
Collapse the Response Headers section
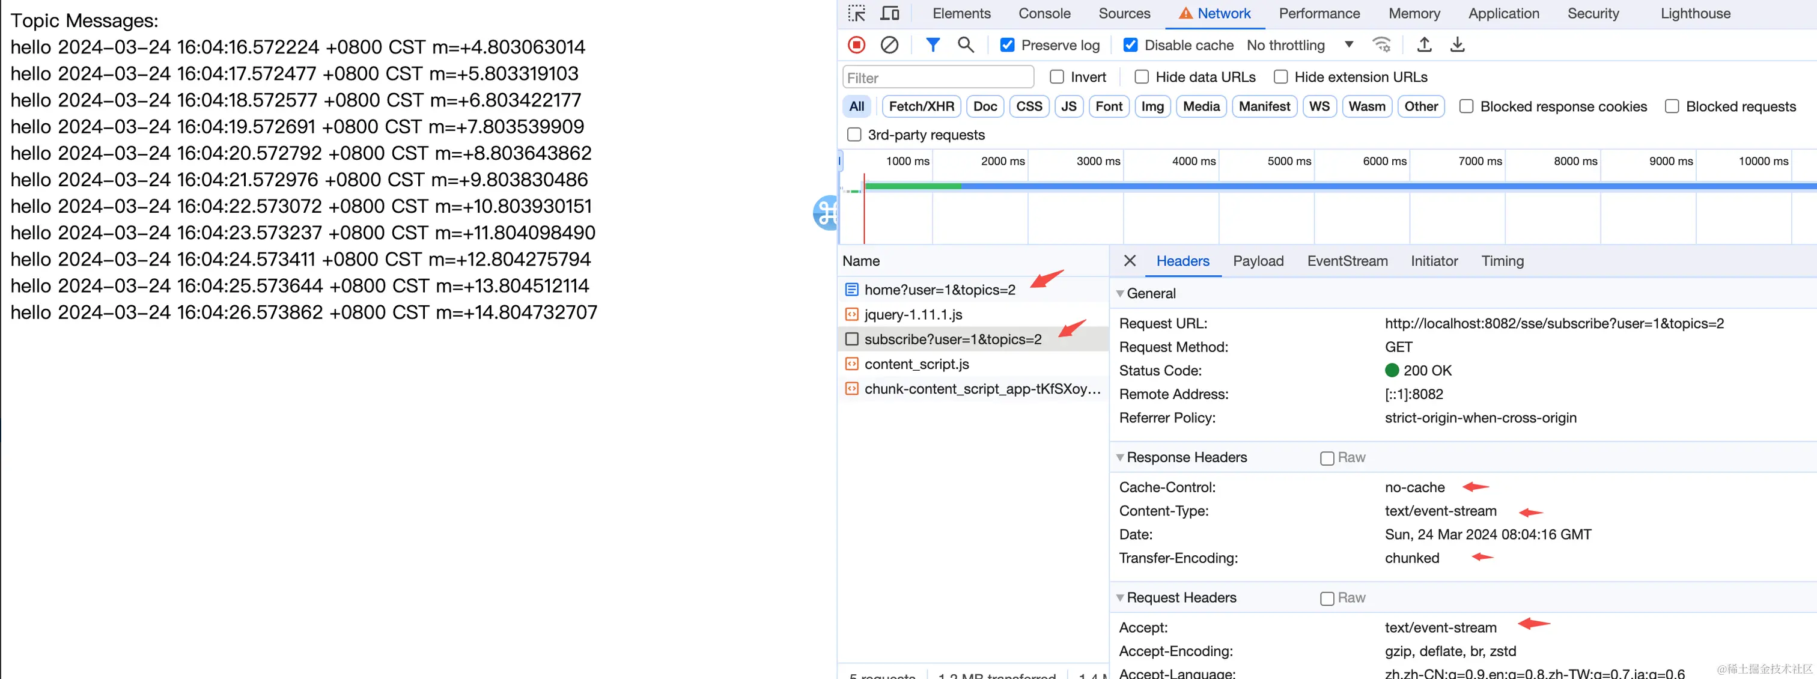(x=1185, y=457)
